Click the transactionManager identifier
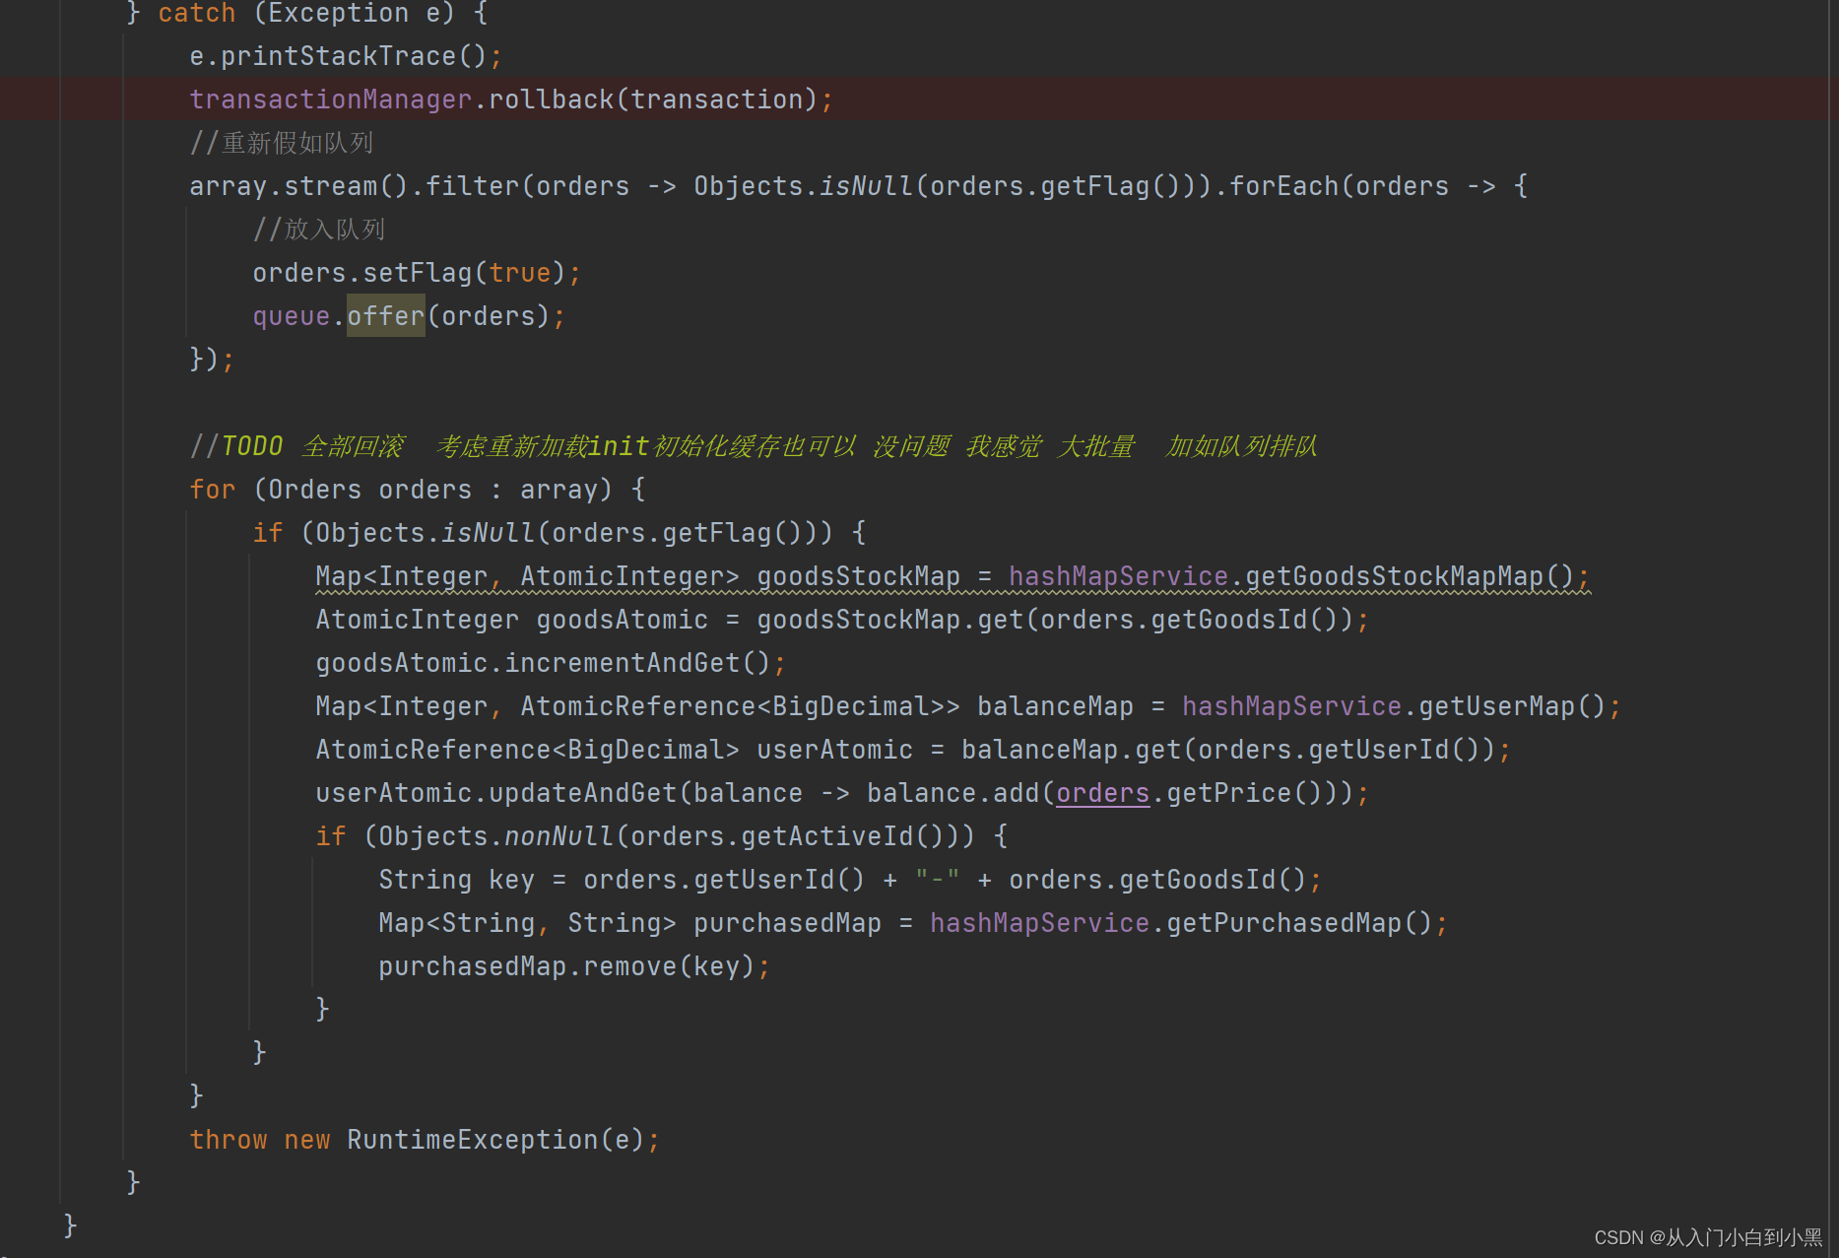1839x1258 pixels. [330, 99]
